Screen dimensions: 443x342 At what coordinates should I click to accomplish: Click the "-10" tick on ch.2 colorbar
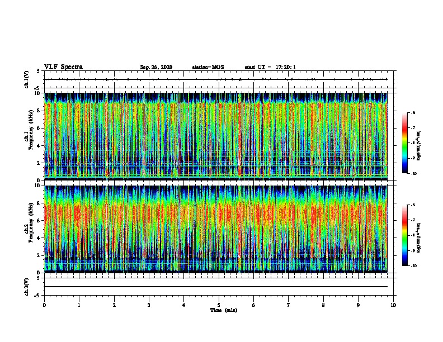413,266
